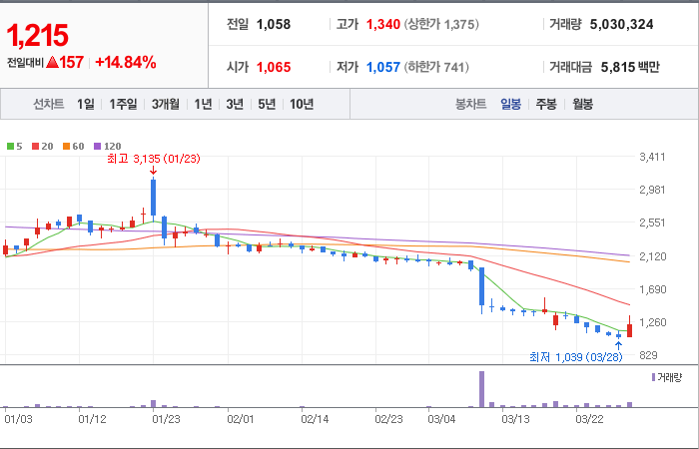Click the orange 60-day moving average legend
The image size is (699, 449).
coord(73,146)
